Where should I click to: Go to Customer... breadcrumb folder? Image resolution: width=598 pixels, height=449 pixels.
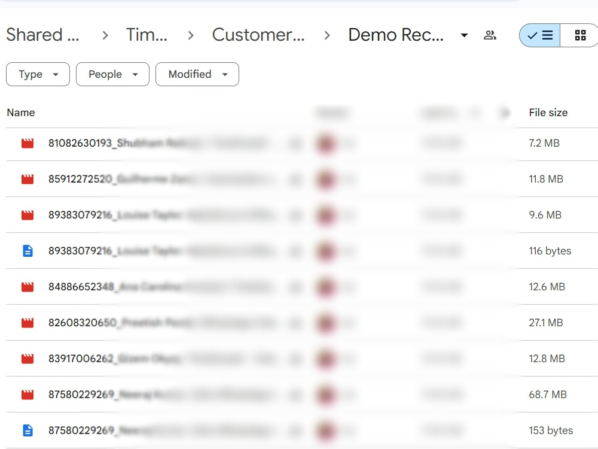258,35
